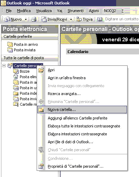
Task: Select the Cartelle personali tree item
Action: coord(28,66)
